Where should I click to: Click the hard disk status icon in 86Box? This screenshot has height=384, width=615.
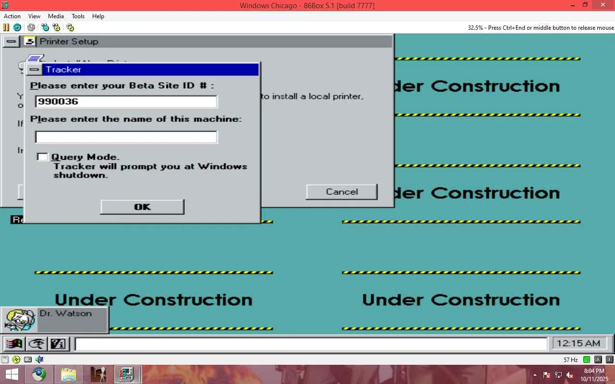coord(28,360)
